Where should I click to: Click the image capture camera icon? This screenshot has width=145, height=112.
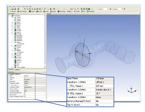click(18, 9)
